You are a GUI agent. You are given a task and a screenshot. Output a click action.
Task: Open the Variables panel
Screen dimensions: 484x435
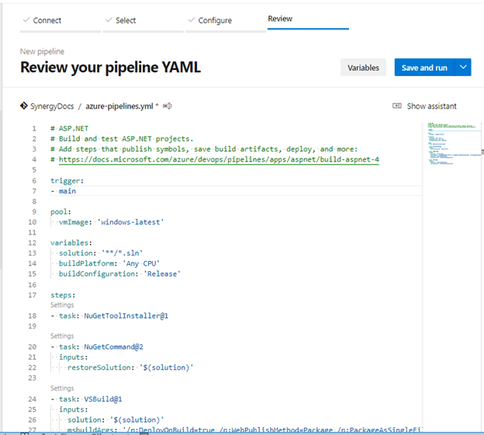363,68
